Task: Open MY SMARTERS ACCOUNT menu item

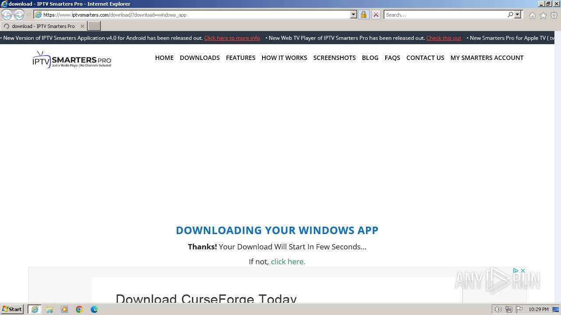Action: pyautogui.click(x=487, y=58)
